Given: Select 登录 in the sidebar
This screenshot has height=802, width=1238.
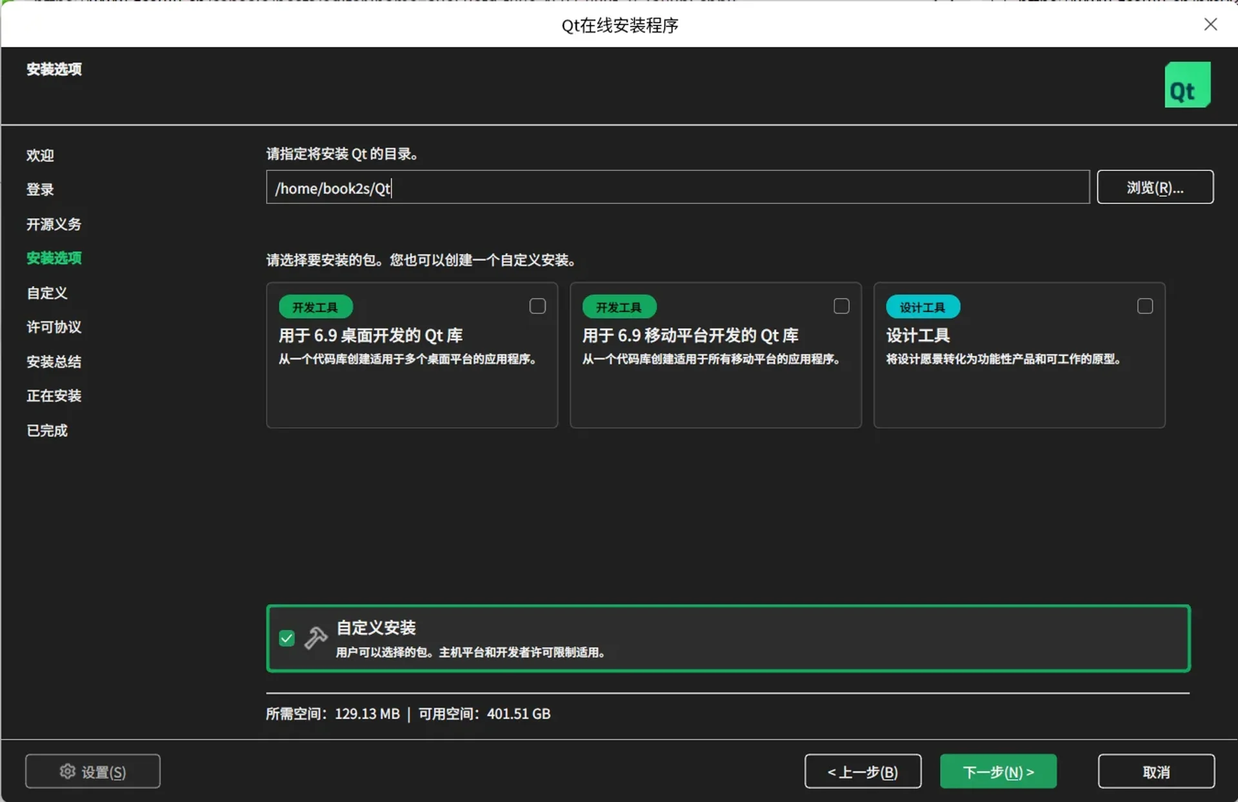Looking at the screenshot, I should [40, 189].
